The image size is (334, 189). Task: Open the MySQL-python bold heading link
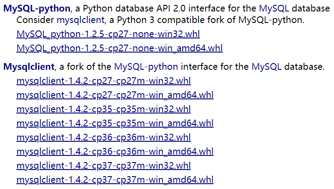pyautogui.click(x=37, y=8)
